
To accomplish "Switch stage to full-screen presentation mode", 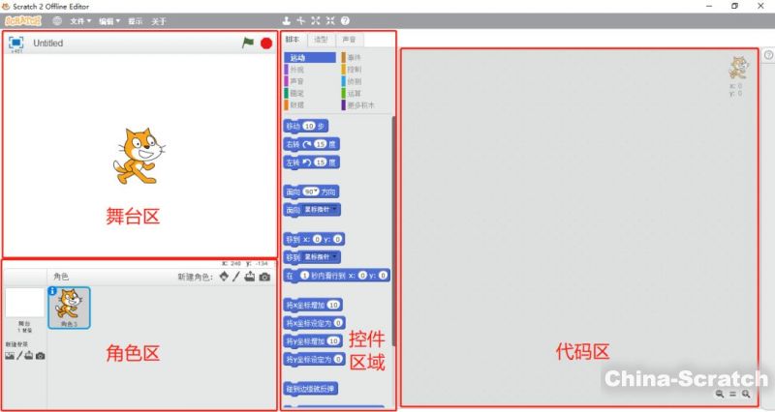I will pyautogui.click(x=15, y=43).
